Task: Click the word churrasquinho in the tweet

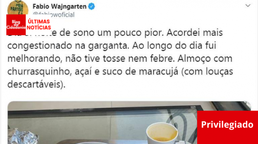Action: click(40, 72)
